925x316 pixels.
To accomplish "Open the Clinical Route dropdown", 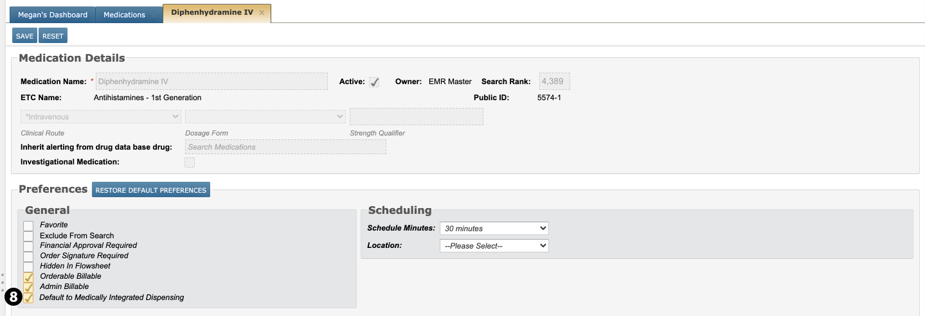I will click(x=100, y=117).
